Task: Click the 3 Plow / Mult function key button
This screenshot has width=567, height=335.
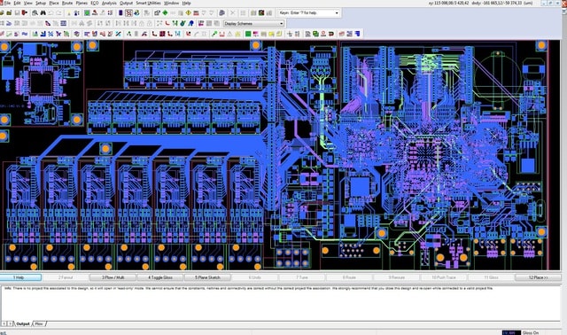Action: (x=113, y=277)
